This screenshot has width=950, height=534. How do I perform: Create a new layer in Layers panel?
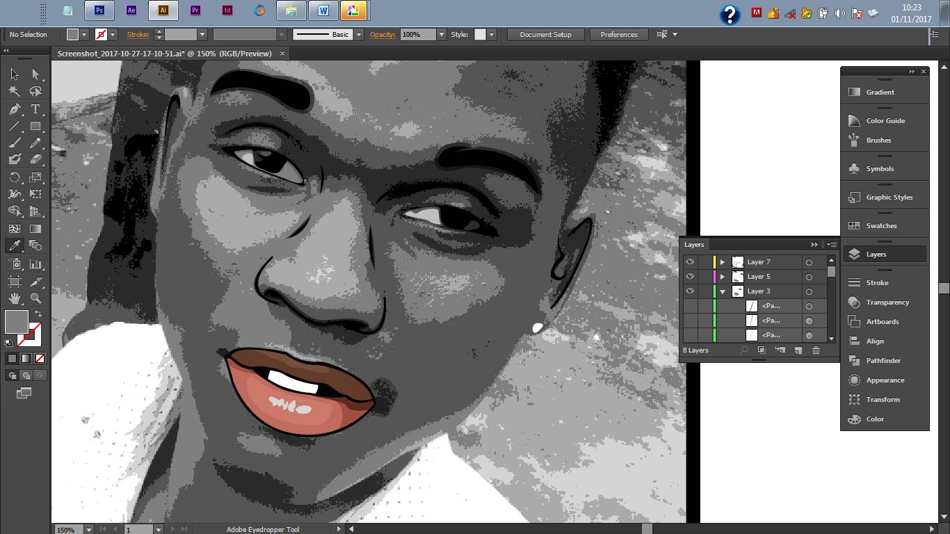(798, 350)
